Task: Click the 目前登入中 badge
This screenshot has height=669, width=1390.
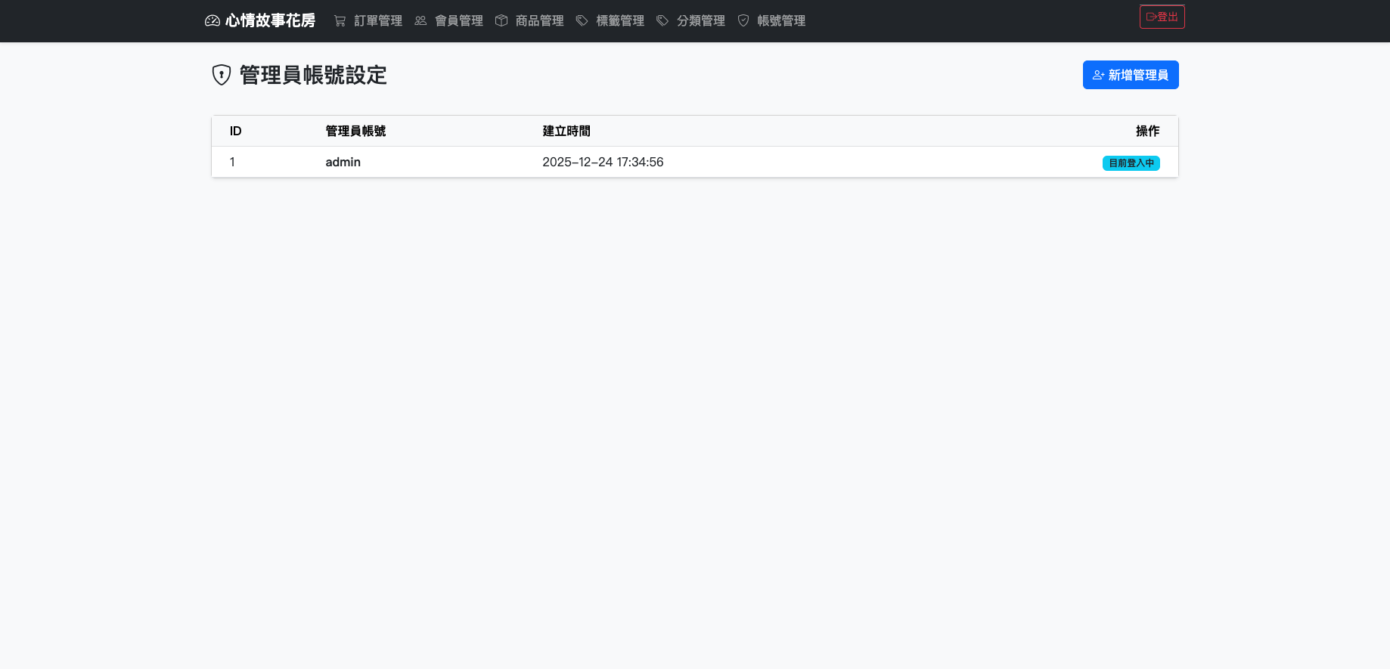Action: coord(1131,163)
